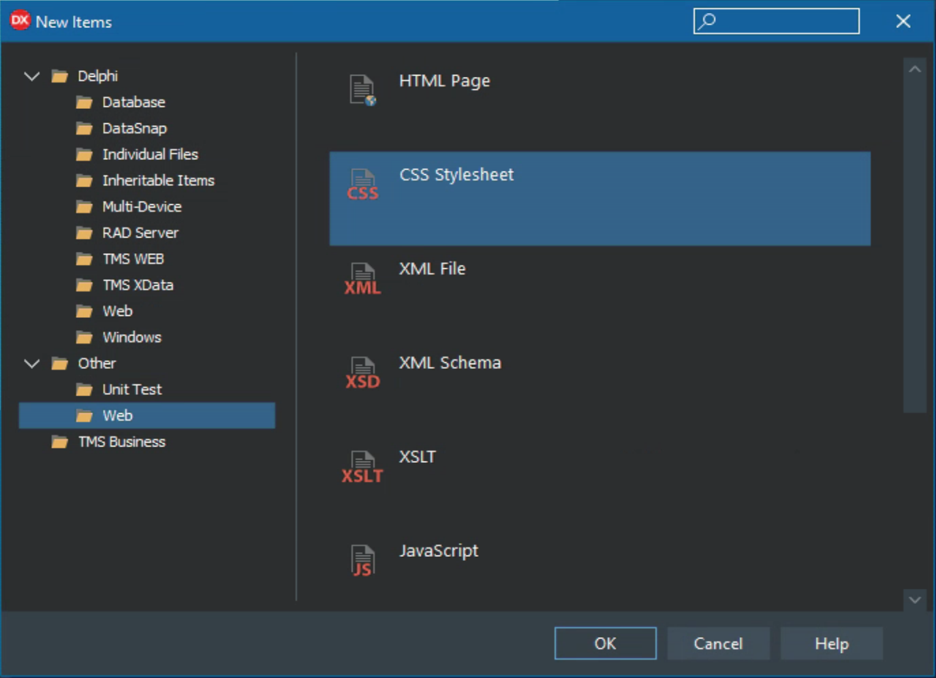
Task: Select the DataSnap category
Action: click(134, 128)
